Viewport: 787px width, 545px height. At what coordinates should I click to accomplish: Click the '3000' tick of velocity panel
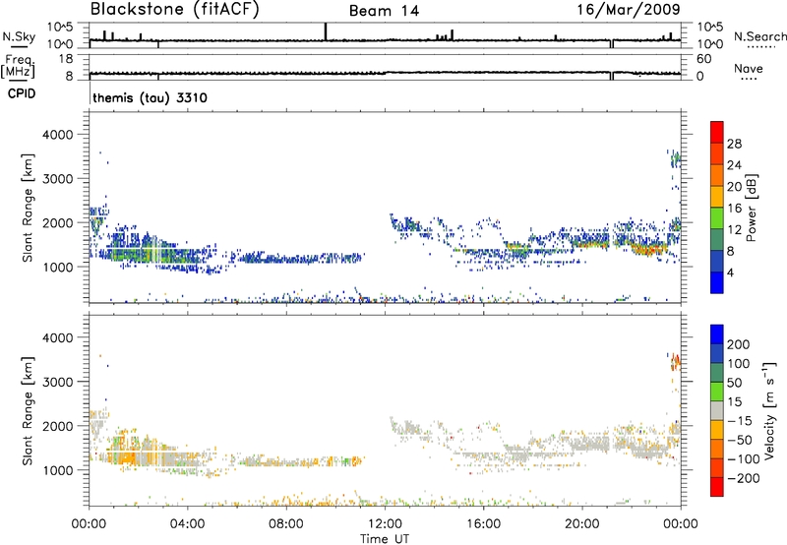(x=58, y=382)
